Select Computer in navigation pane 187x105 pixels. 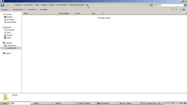[8, 43]
